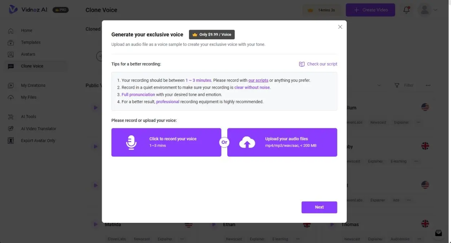Click the microphone to record your voice
The image size is (451, 243).
[131, 142]
